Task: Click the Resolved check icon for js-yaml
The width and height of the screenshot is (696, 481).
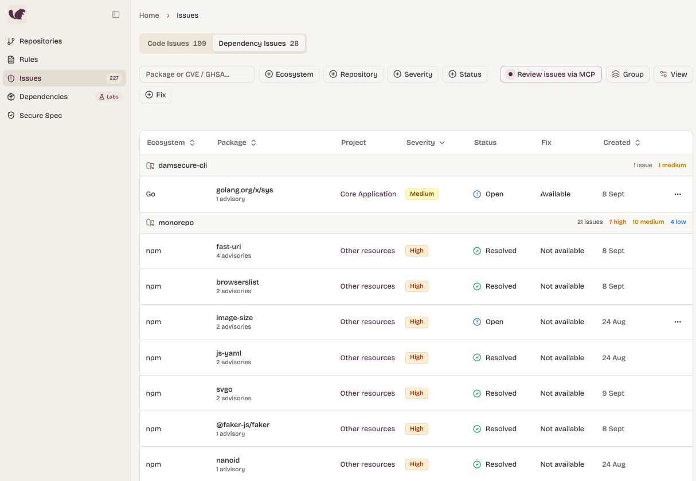Action: [477, 357]
